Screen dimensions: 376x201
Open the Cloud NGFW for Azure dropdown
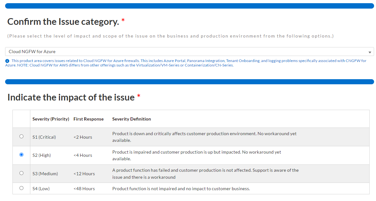point(189,52)
